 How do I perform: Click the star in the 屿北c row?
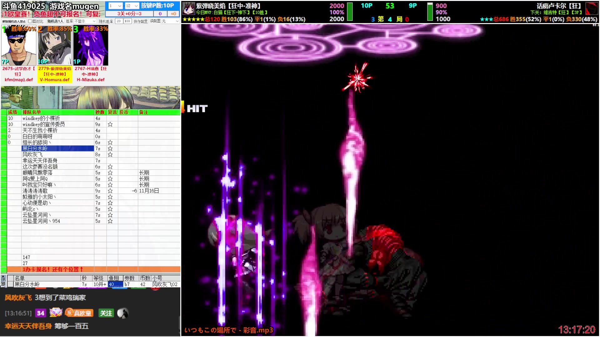tap(110, 209)
